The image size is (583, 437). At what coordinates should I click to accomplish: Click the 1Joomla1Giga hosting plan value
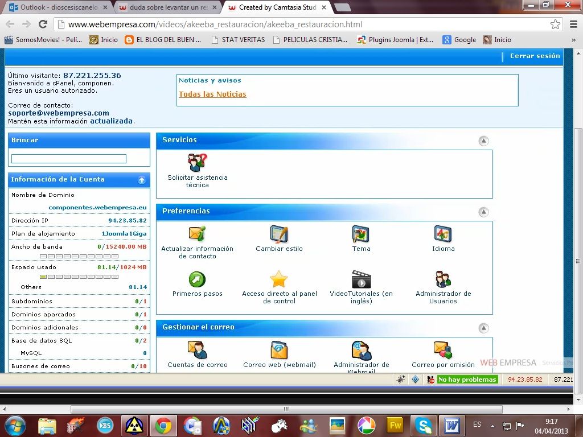(124, 234)
